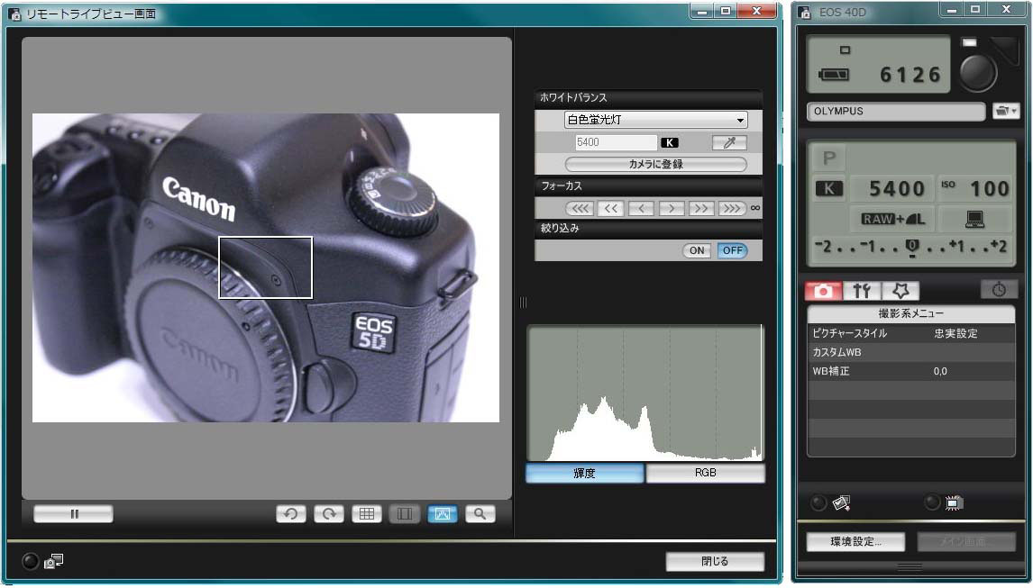1033x588 pixels.
Task: Click the test shooting icon at bottom left
Action: click(52, 561)
